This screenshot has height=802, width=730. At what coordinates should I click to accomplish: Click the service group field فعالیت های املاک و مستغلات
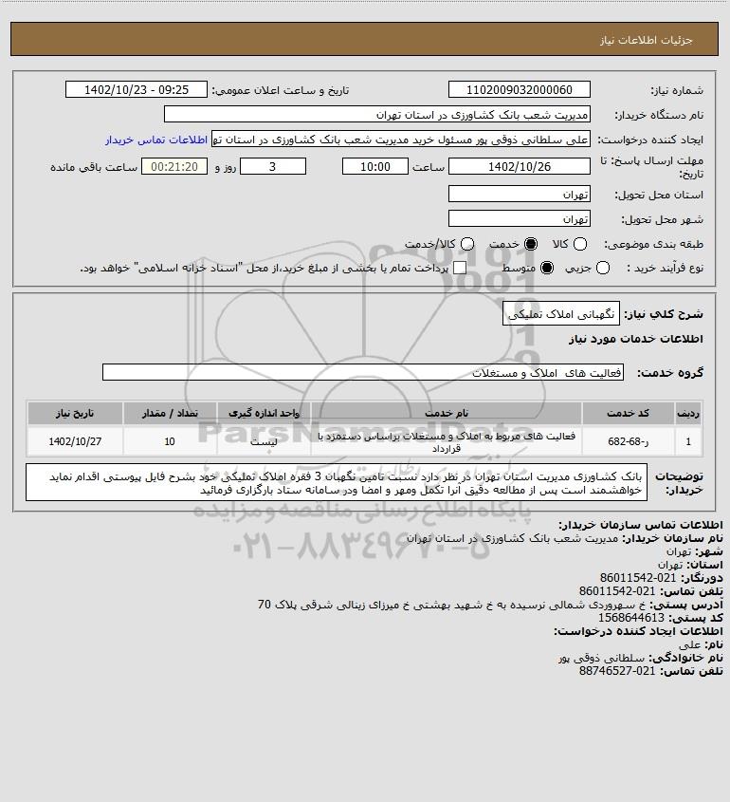363,372
